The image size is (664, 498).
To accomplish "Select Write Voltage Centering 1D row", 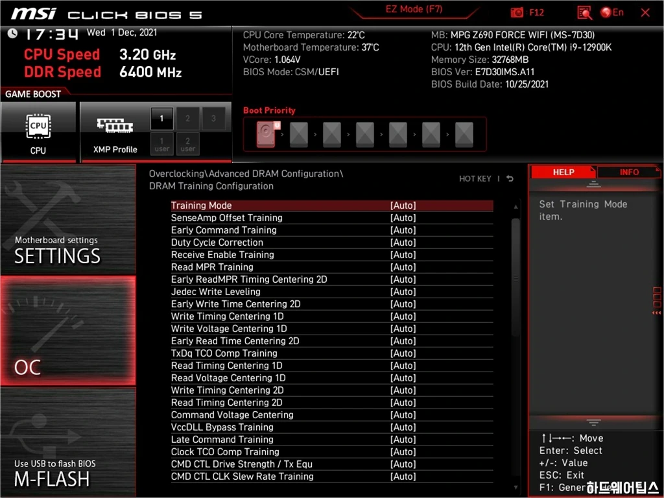I will pyautogui.click(x=332, y=329).
